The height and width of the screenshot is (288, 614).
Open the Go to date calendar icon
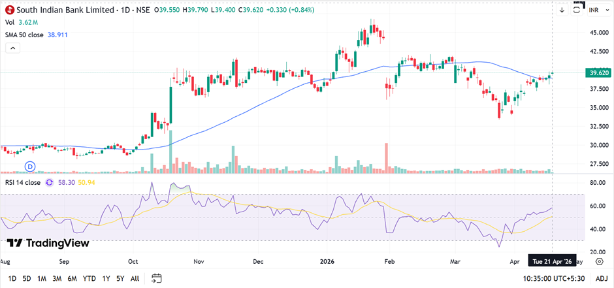[156, 279]
